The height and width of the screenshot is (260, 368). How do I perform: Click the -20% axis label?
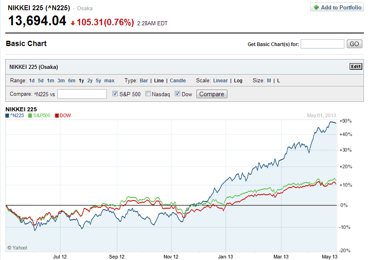tap(344, 251)
